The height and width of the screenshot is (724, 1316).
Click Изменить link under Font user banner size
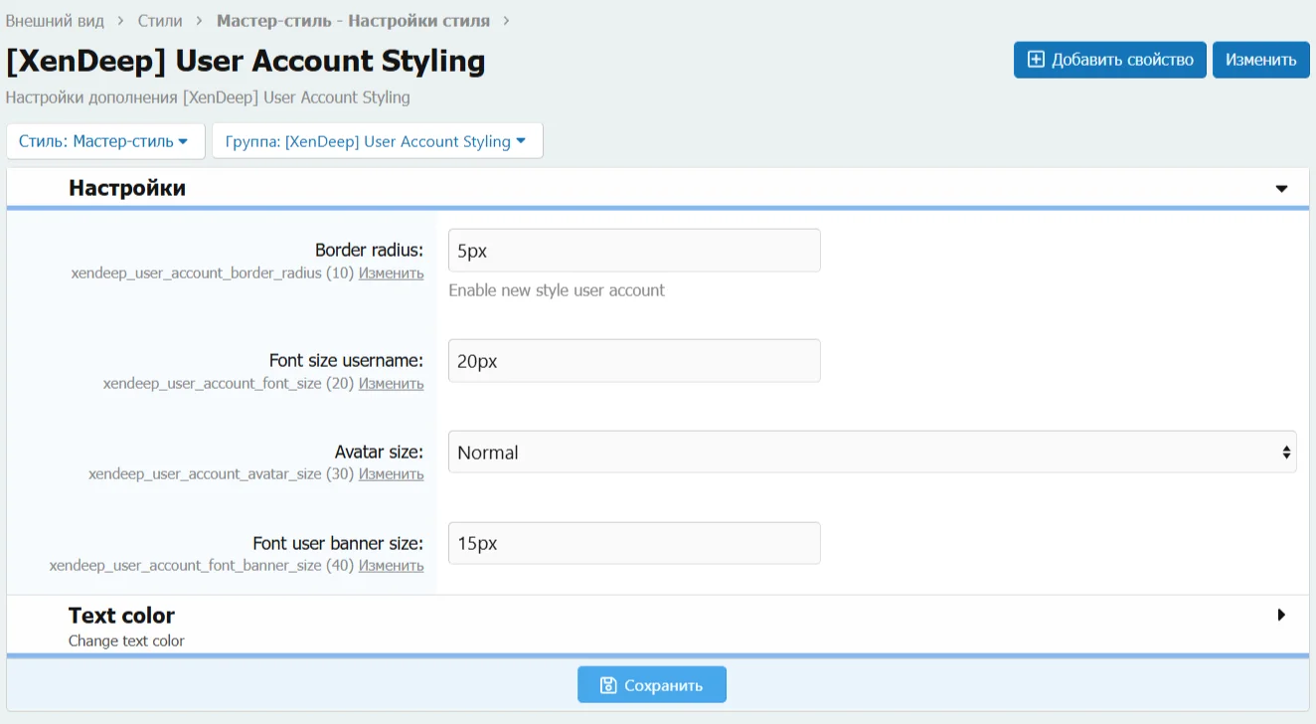[x=391, y=566]
